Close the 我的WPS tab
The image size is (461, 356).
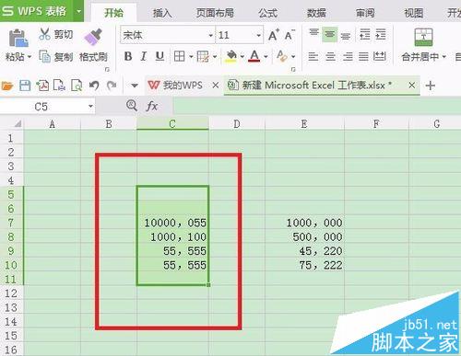tap(216, 86)
